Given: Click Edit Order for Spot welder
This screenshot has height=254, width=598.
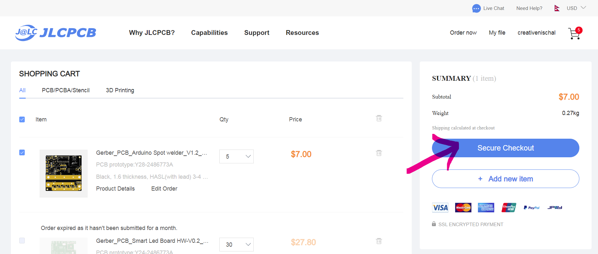Looking at the screenshot, I should 164,189.
